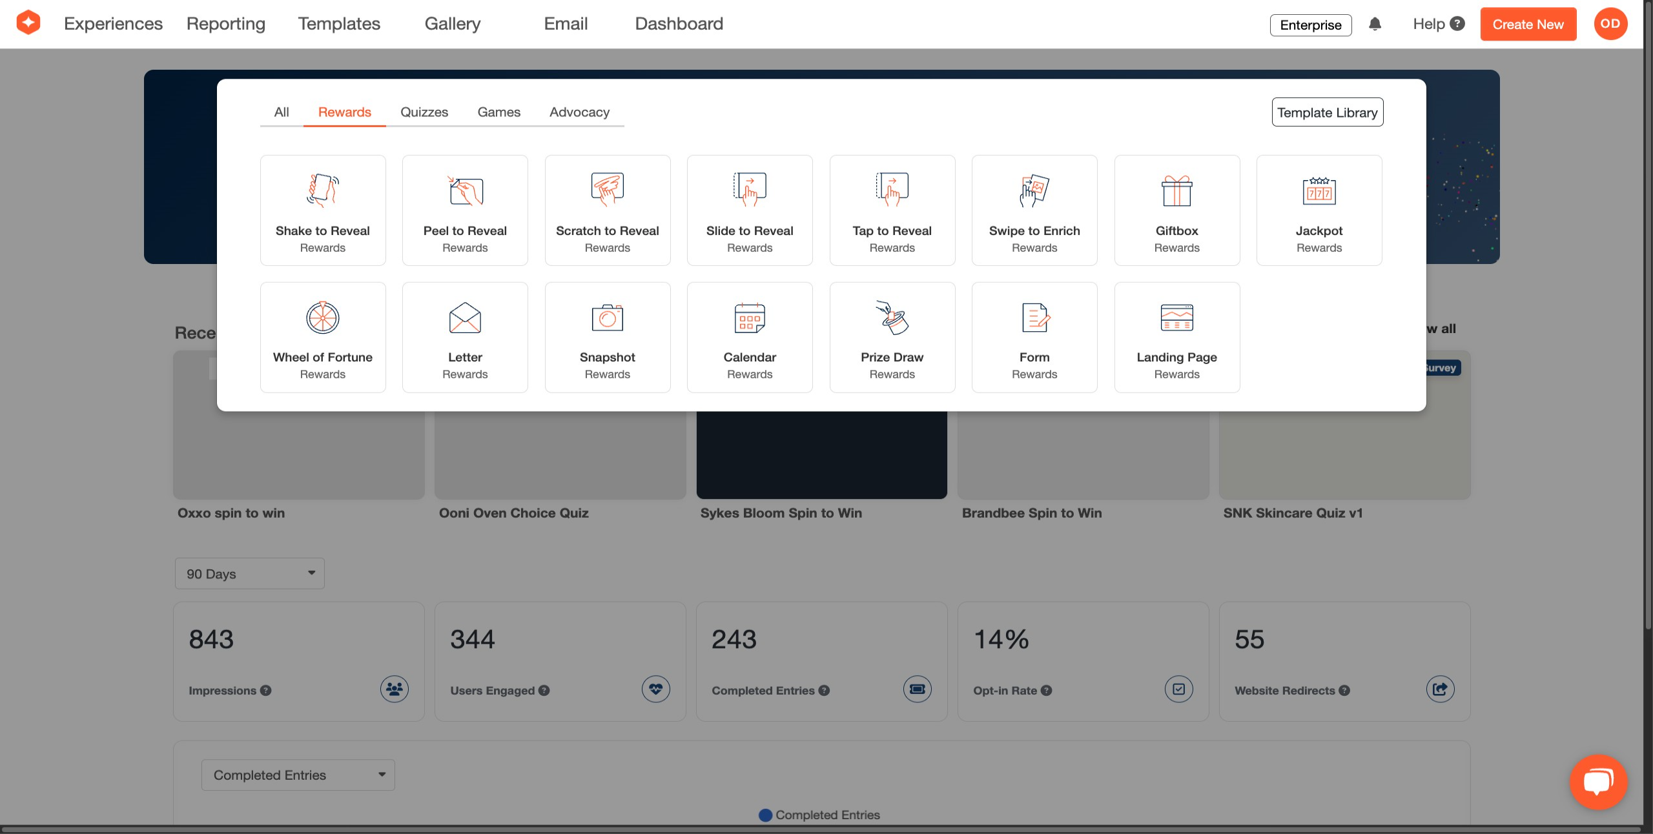Screen dimensions: 1653x834
Task: Open the Sykes Bloom Spin to Win thumbnail
Action: click(x=821, y=455)
